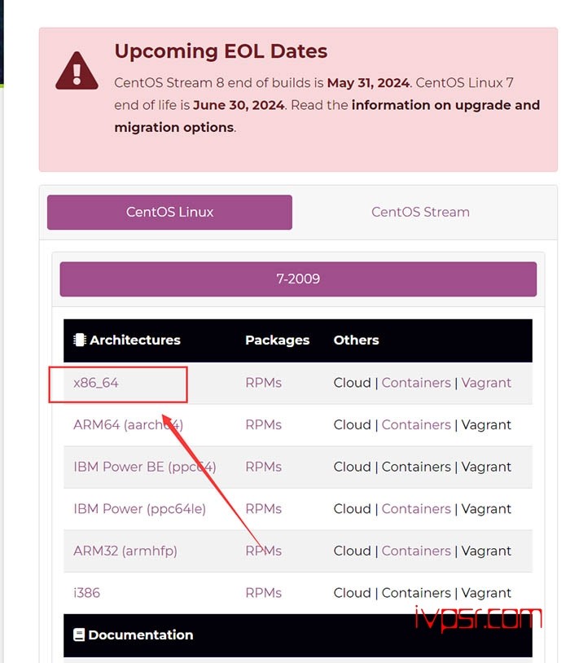Viewport: 570px width, 663px height.
Task: Open the IBM Power (ppc64le) link
Action: click(x=139, y=509)
